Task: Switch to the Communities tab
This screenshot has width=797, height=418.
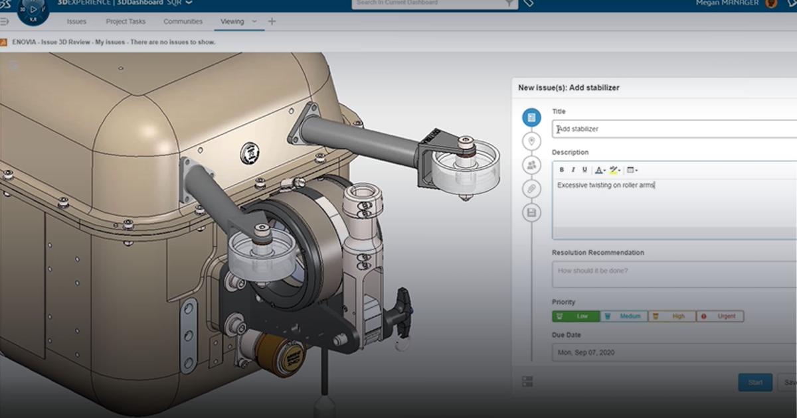Action: (183, 21)
